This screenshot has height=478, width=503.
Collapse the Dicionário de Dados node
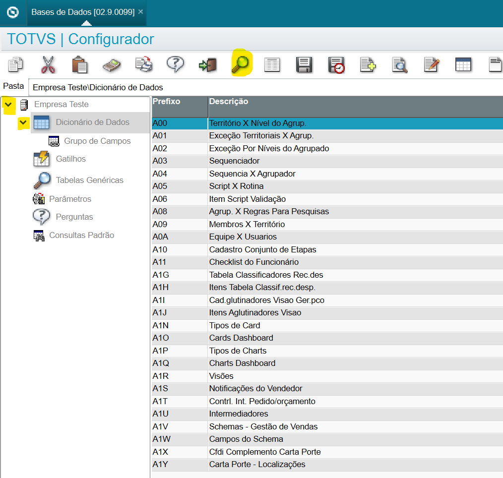(23, 122)
